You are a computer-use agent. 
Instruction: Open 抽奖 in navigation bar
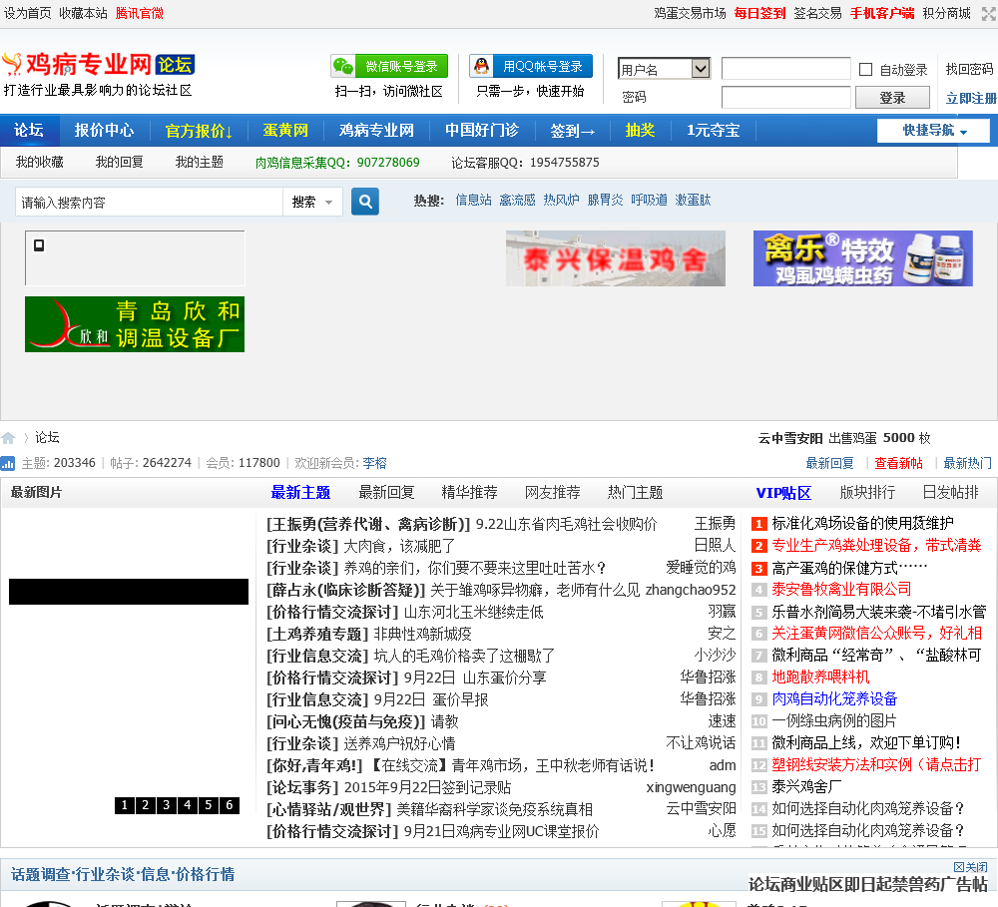click(x=640, y=131)
